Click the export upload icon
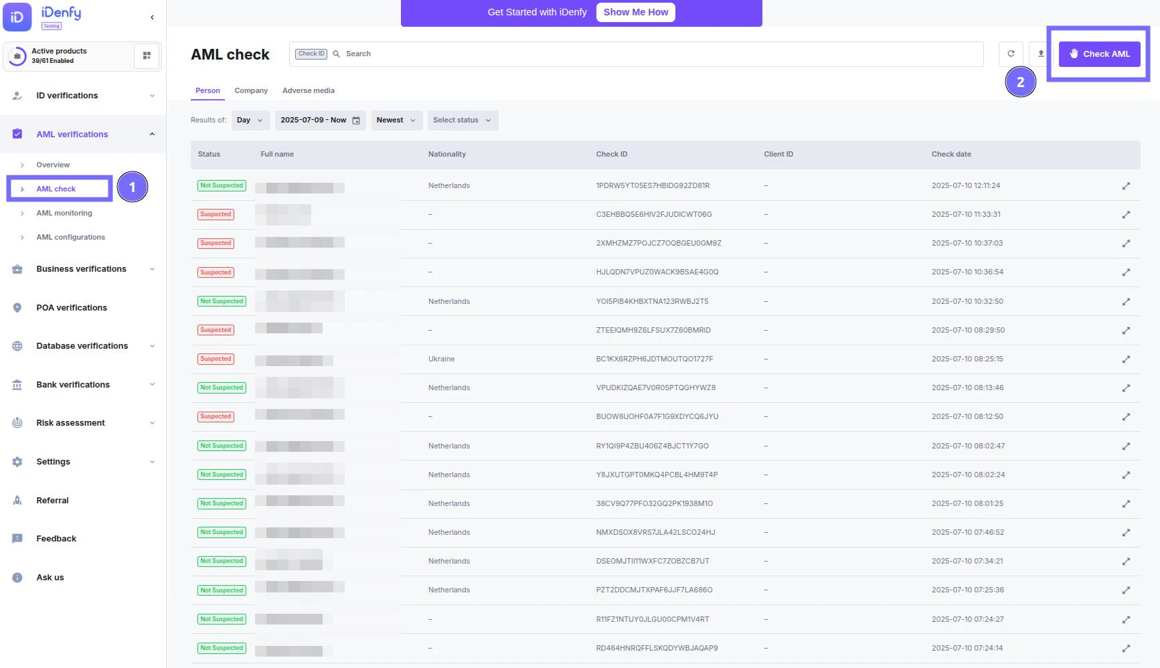1160x668 pixels. click(x=1041, y=54)
